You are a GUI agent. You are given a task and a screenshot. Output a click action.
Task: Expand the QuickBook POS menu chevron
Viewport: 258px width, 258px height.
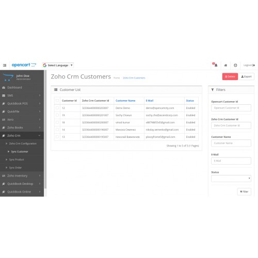40,103
